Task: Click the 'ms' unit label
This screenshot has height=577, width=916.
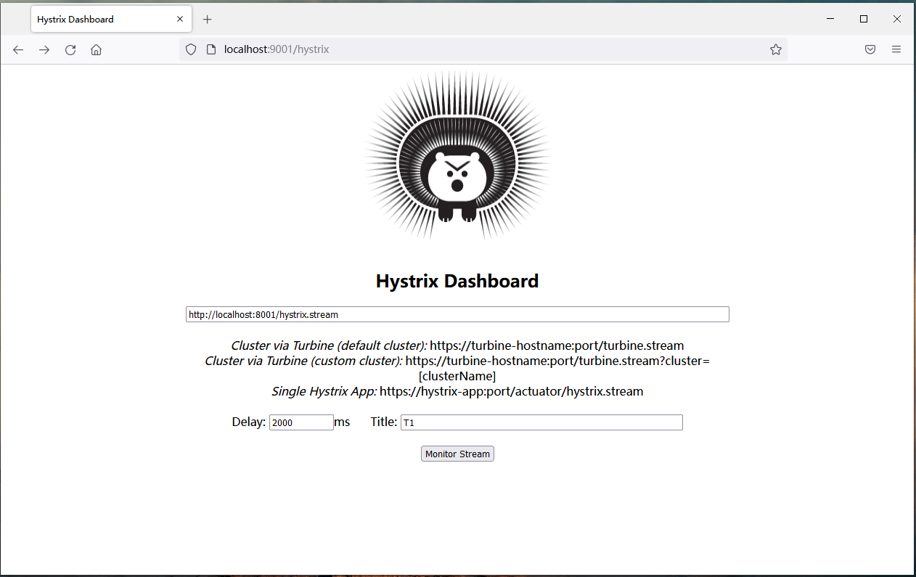Action: point(342,422)
